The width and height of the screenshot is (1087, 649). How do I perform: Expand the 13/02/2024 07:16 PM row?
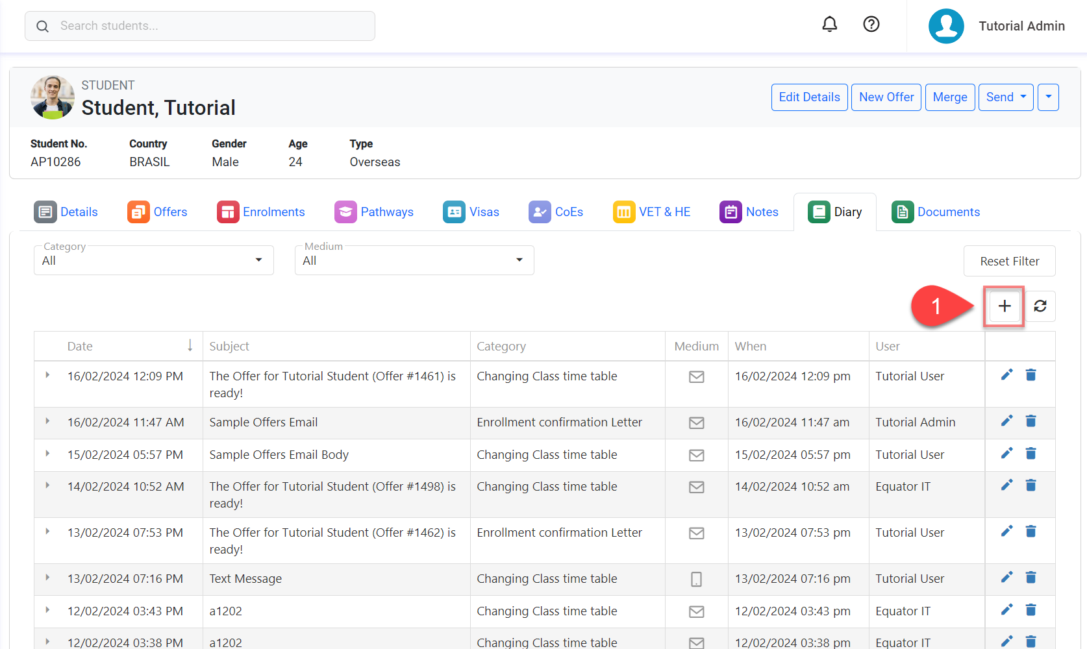(x=47, y=578)
